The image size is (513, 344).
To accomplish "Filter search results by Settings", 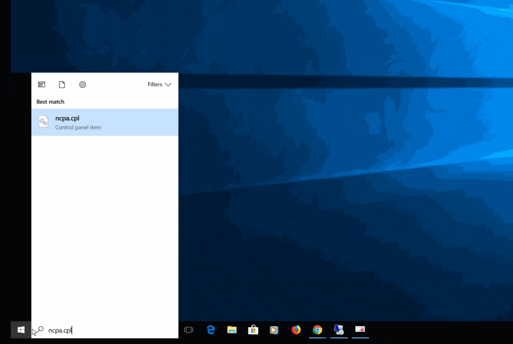I will 83,85.
